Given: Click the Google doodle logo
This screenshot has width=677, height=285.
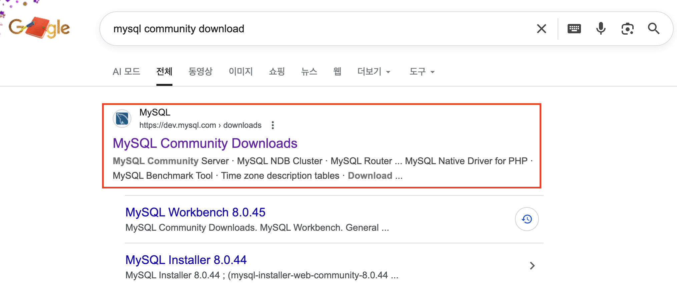Looking at the screenshot, I should point(39,28).
